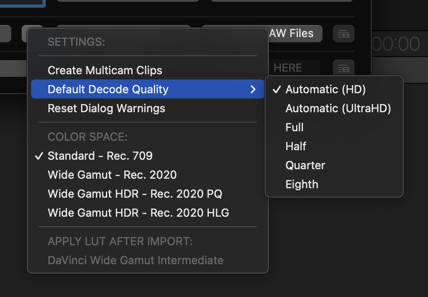Expand the Default Decode Quality submenu arrow
This screenshot has width=428, height=297.
click(x=253, y=89)
